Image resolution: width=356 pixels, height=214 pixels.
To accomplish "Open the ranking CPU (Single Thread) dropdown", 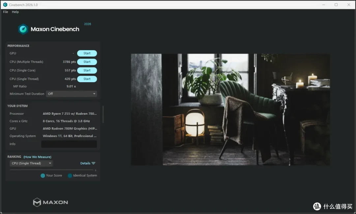I will pos(31,163).
